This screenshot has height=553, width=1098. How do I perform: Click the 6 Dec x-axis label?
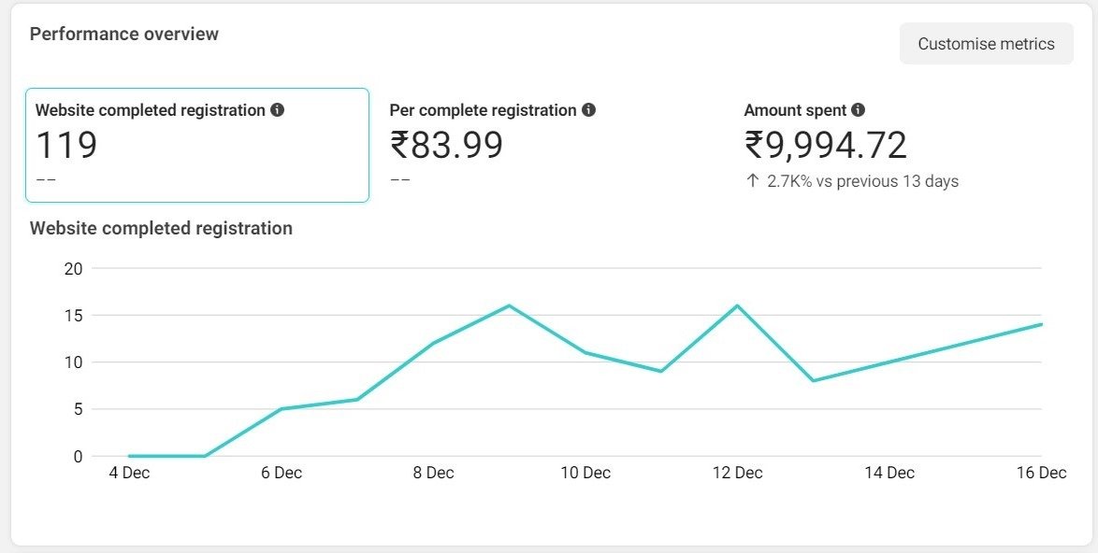(x=282, y=473)
